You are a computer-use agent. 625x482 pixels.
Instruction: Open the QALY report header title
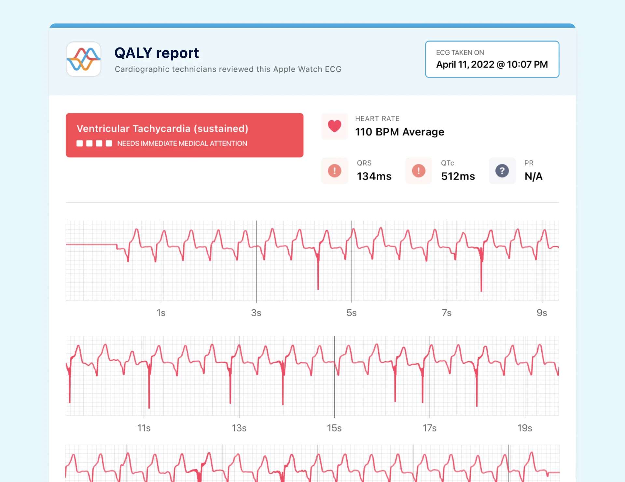[157, 52]
